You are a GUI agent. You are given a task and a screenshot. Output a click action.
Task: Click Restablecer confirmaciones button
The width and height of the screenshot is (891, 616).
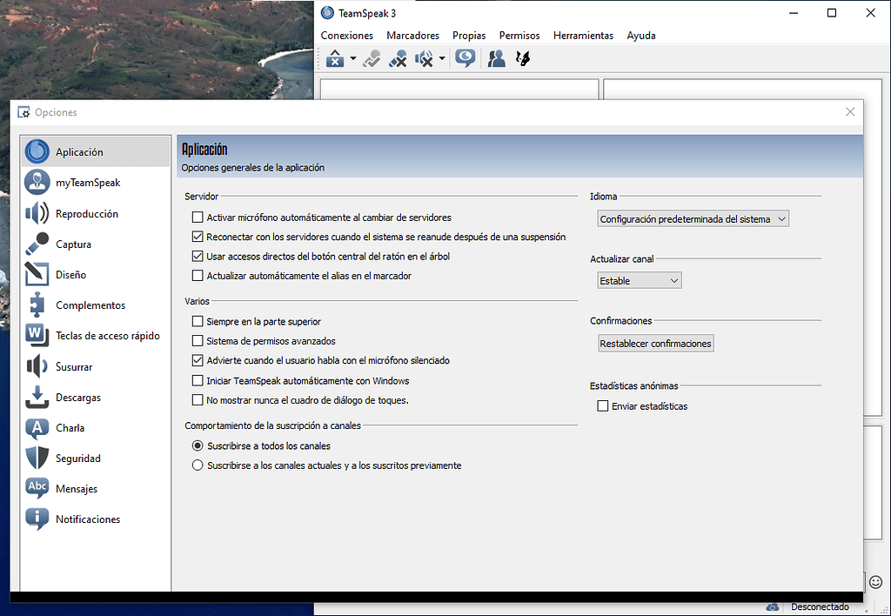[x=655, y=344]
